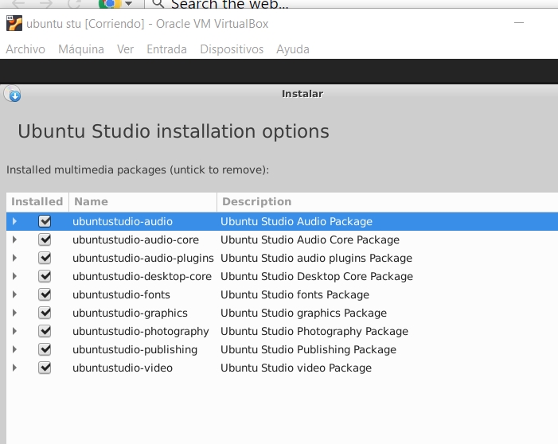The width and height of the screenshot is (558, 444).
Task: Select the ubuntustudio-photography row
Action: (141, 331)
